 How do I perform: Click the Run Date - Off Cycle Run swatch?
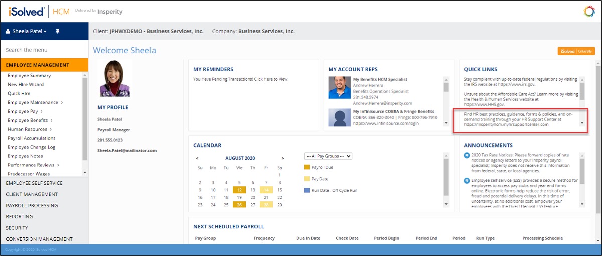click(x=307, y=190)
